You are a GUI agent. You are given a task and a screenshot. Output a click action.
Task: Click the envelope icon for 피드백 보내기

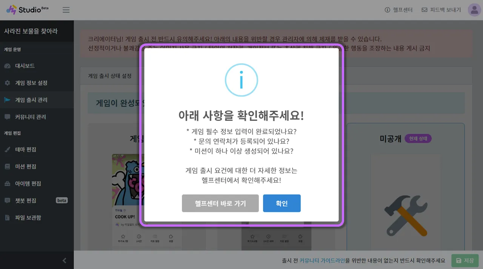[424, 10]
